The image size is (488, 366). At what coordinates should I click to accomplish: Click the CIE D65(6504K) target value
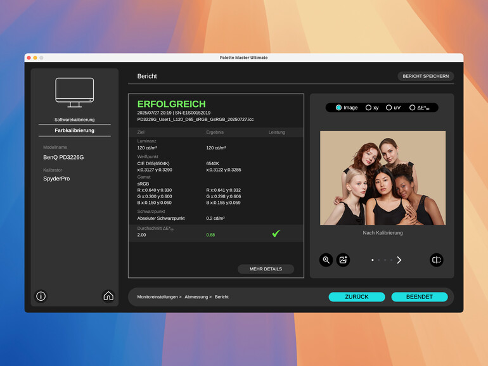(x=153, y=163)
